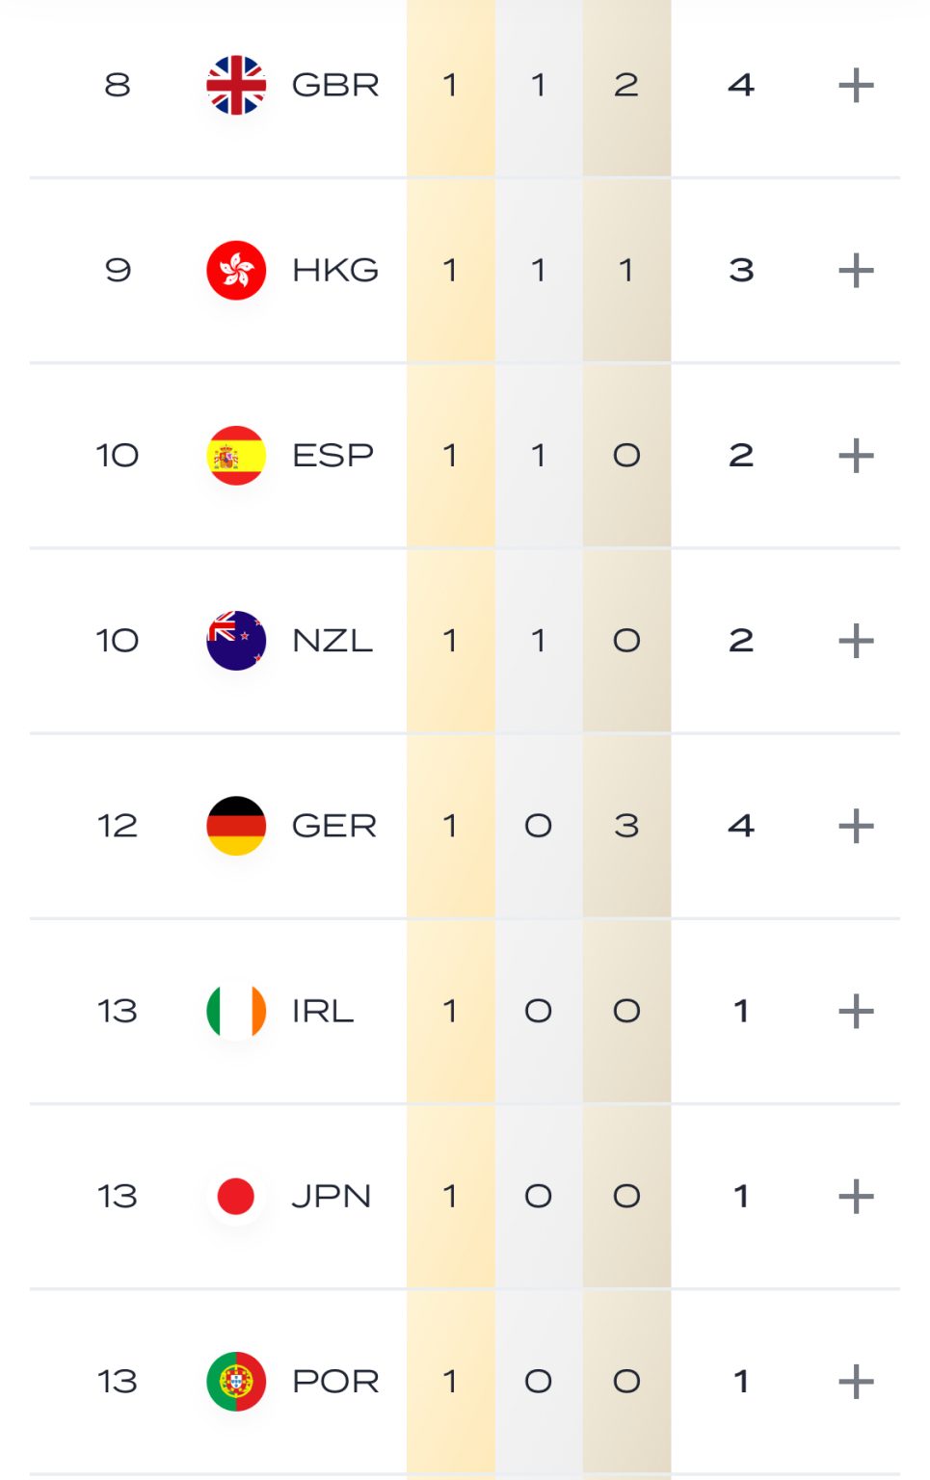Expand the ESP row with plus

[856, 455]
